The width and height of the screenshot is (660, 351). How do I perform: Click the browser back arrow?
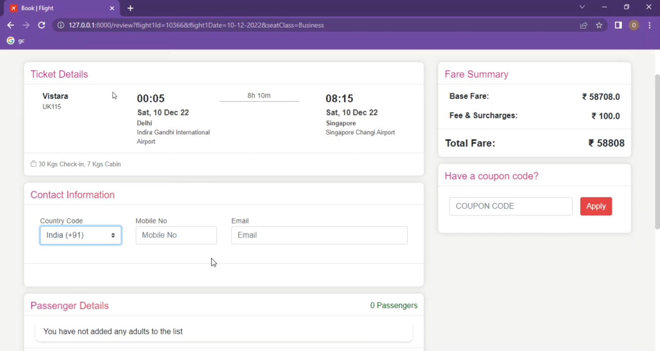pyautogui.click(x=11, y=25)
